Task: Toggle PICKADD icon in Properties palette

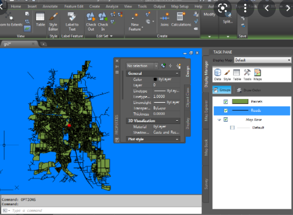Action: point(163,66)
